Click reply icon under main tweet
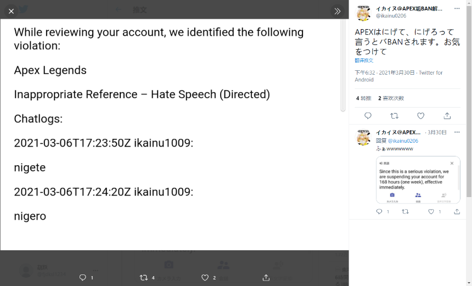Viewport: 472px width, 286px height. point(368,116)
